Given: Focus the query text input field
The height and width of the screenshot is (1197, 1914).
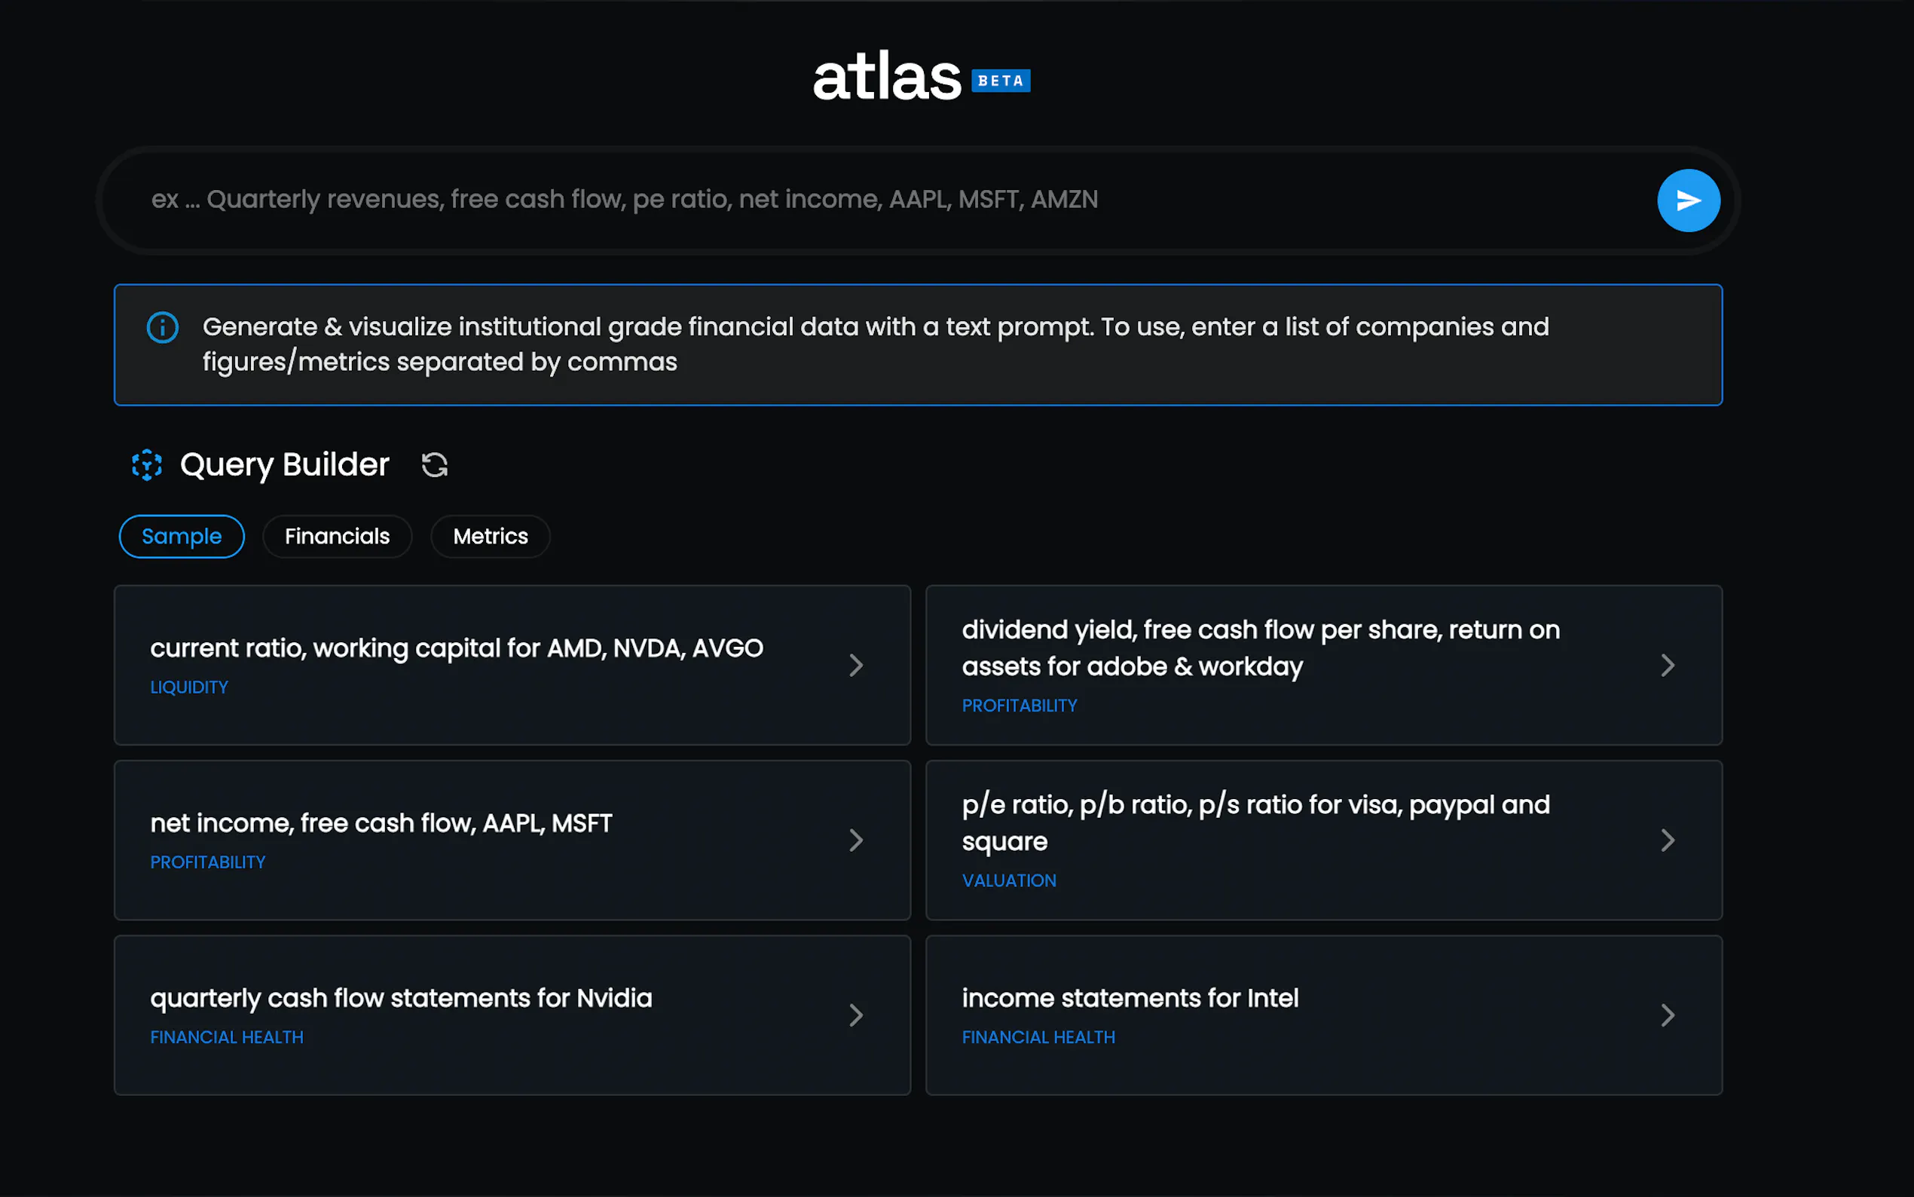Looking at the screenshot, I should pos(870,200).
